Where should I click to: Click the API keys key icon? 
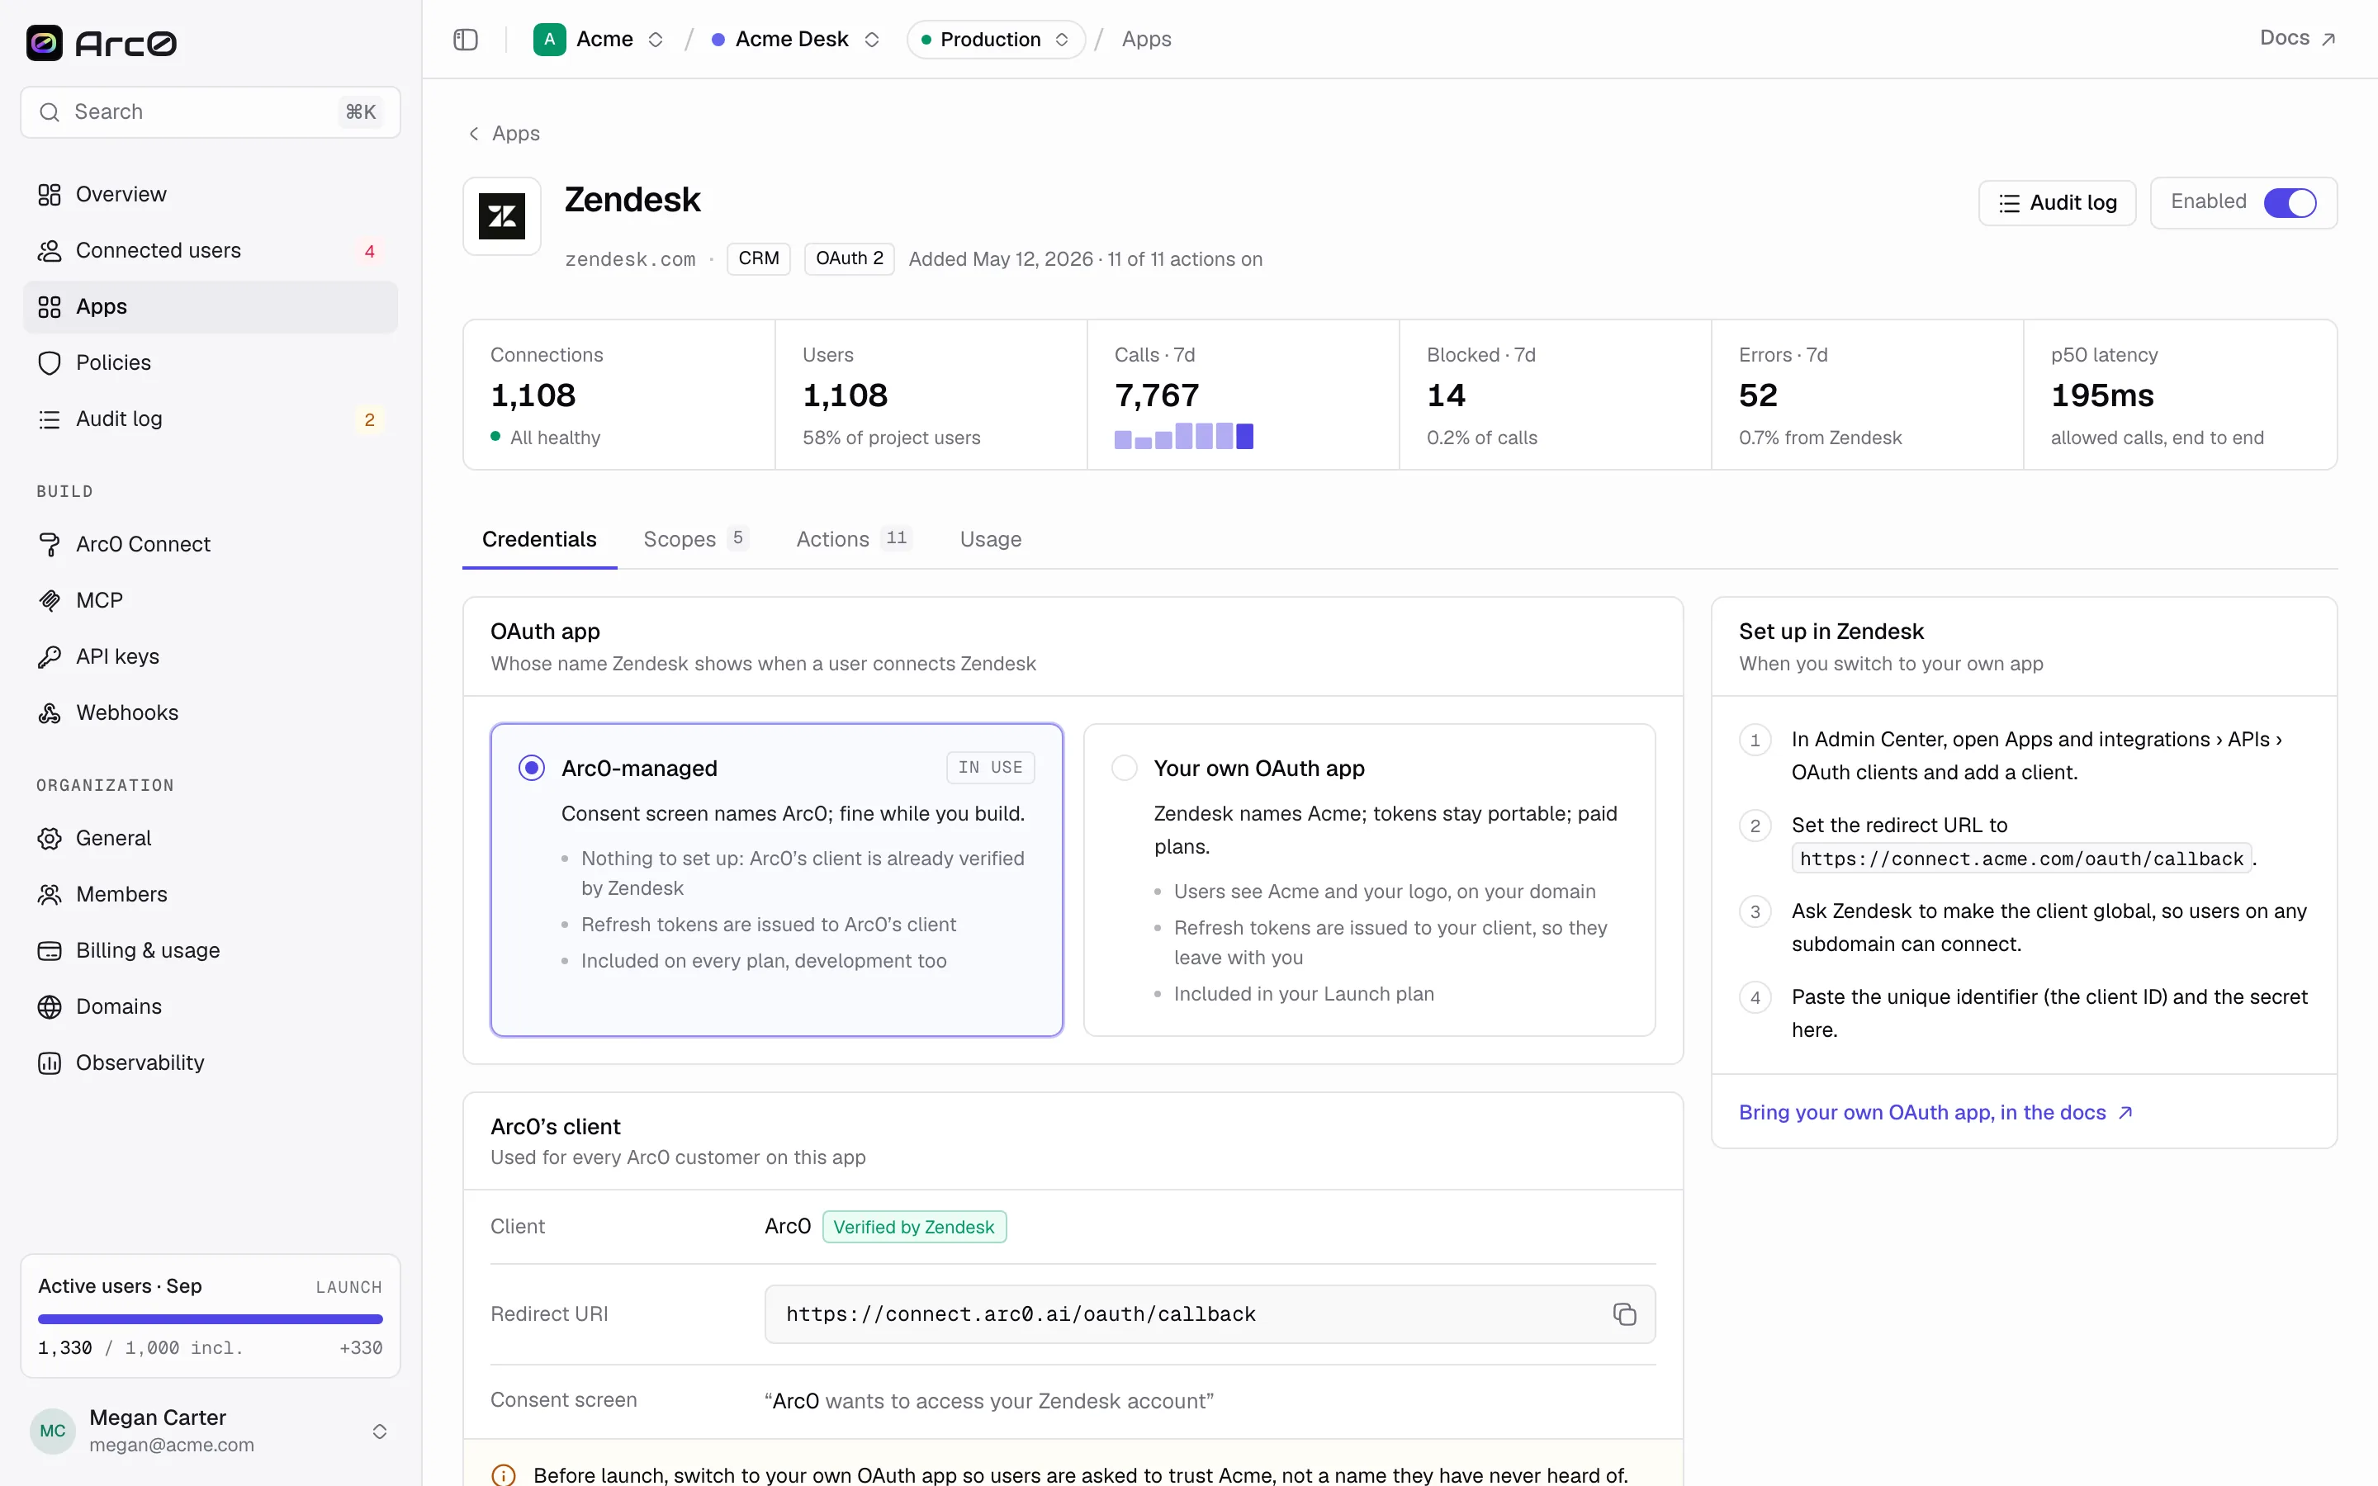50,656
